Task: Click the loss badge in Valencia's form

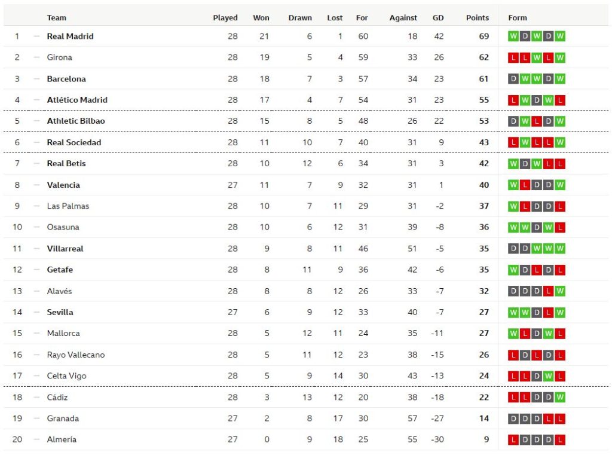Action: (525, 185)
